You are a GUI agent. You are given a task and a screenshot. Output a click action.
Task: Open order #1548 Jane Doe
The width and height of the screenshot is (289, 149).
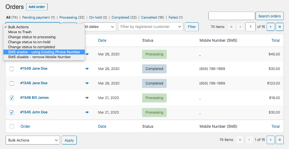coord(34,83)
